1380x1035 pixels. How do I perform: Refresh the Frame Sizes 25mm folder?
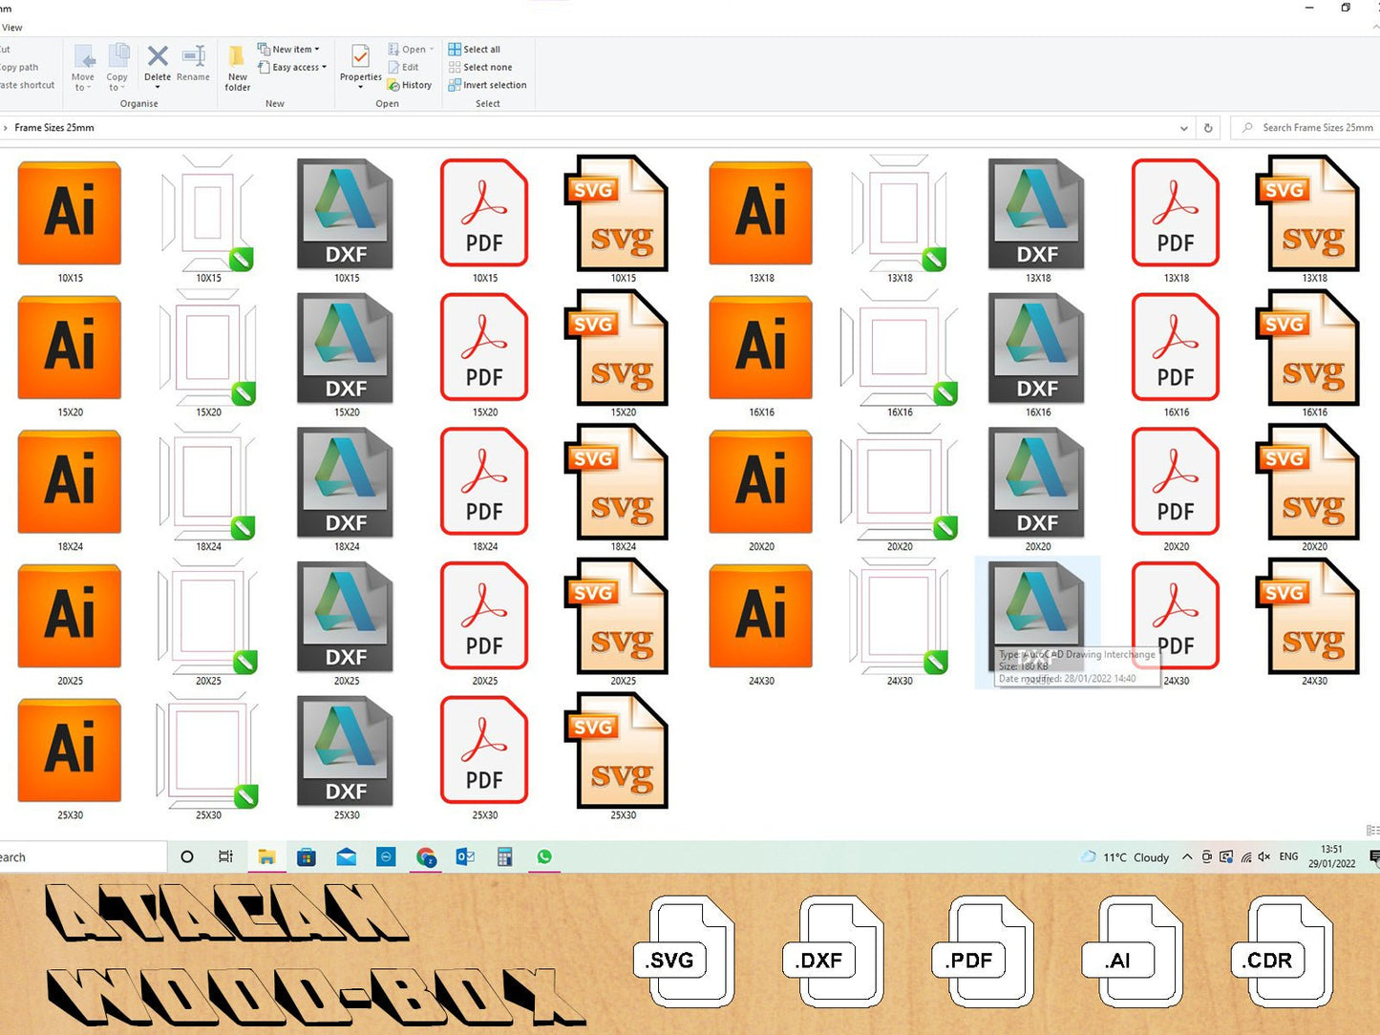(x=1208, y=128)
